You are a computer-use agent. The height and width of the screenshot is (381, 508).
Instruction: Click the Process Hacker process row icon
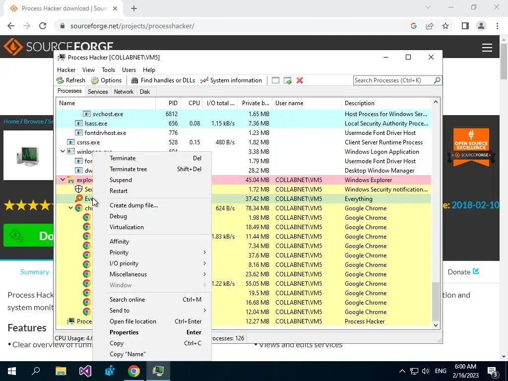pos(71,321)
